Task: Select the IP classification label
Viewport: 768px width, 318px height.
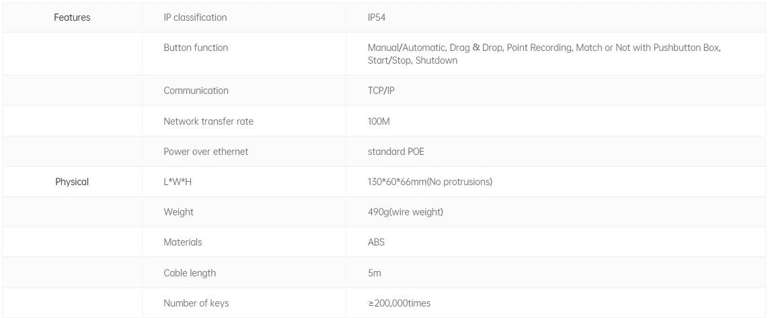Action: 195,17
